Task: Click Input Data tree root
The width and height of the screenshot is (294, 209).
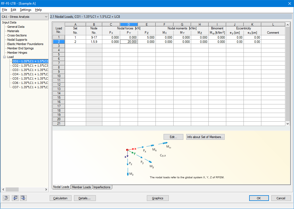Action: click(9, 22)
